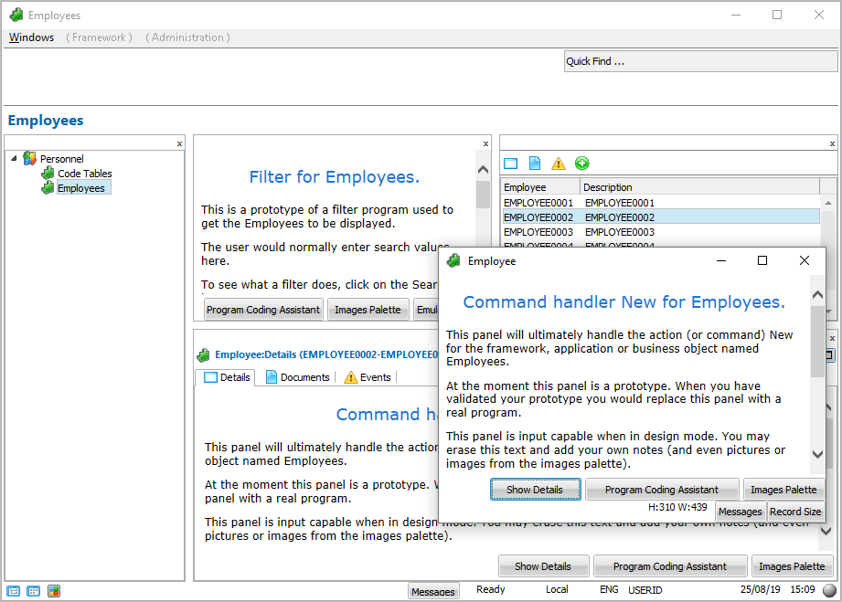Click the Employee popup title icon
The height and width of the screenshot is (602, 842).
(453, 260)
